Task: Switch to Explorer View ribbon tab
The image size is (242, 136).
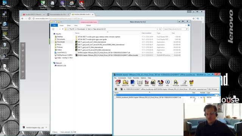Action: (76, 25)
